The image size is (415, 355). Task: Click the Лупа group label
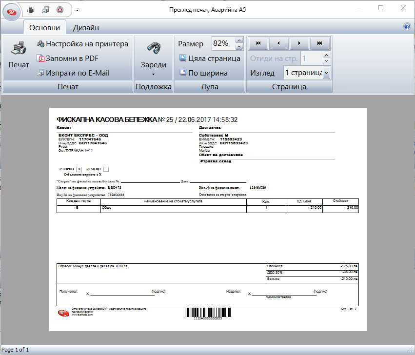(x=209, y=87)
